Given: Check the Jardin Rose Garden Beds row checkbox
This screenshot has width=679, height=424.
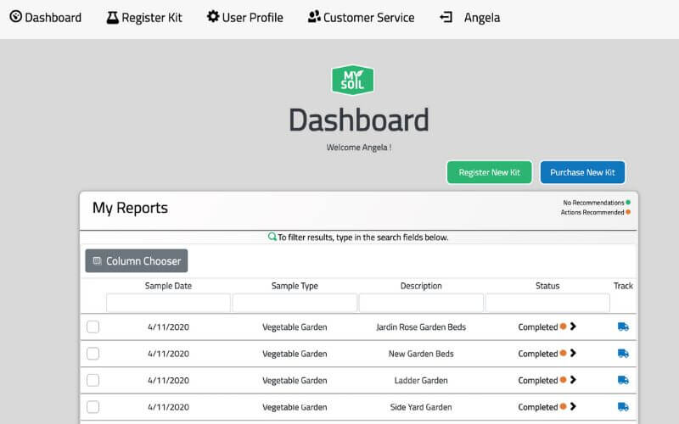Looking at the screenshot, I should pos(93,327).
